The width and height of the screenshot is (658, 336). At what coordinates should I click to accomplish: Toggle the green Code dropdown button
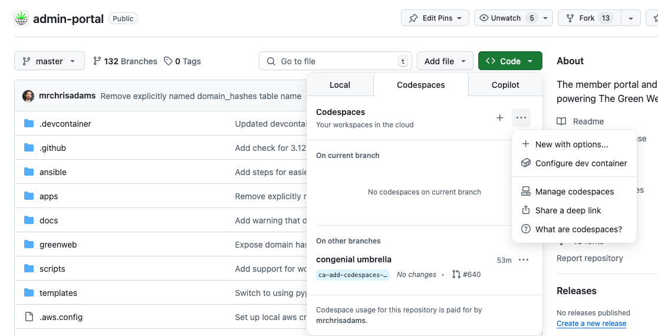(510, 61)
